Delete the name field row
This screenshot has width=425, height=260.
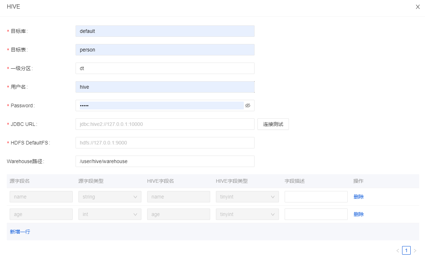point(358,197)
